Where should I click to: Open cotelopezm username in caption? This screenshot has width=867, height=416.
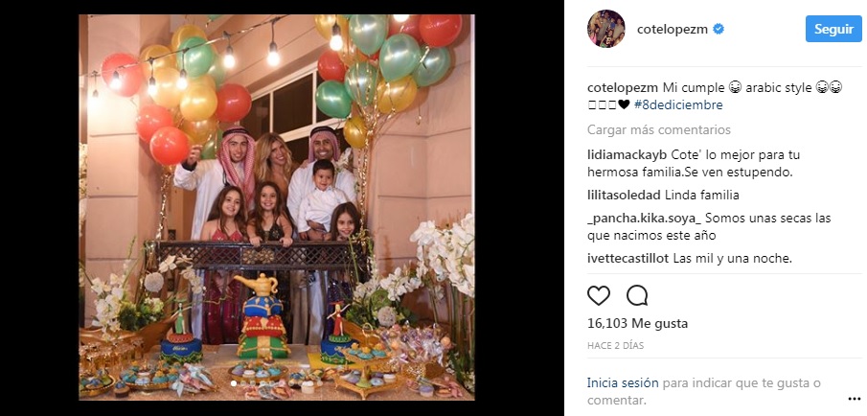pos(623,88)
